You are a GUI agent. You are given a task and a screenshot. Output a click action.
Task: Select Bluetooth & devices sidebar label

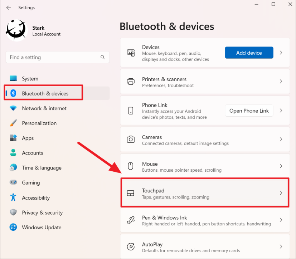(45, 94)
